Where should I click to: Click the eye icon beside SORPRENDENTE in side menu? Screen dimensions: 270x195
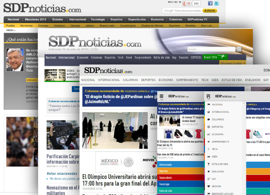pos(209,142)
